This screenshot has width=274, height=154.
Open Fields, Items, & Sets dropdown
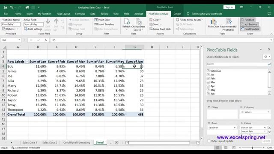[190, 20]
